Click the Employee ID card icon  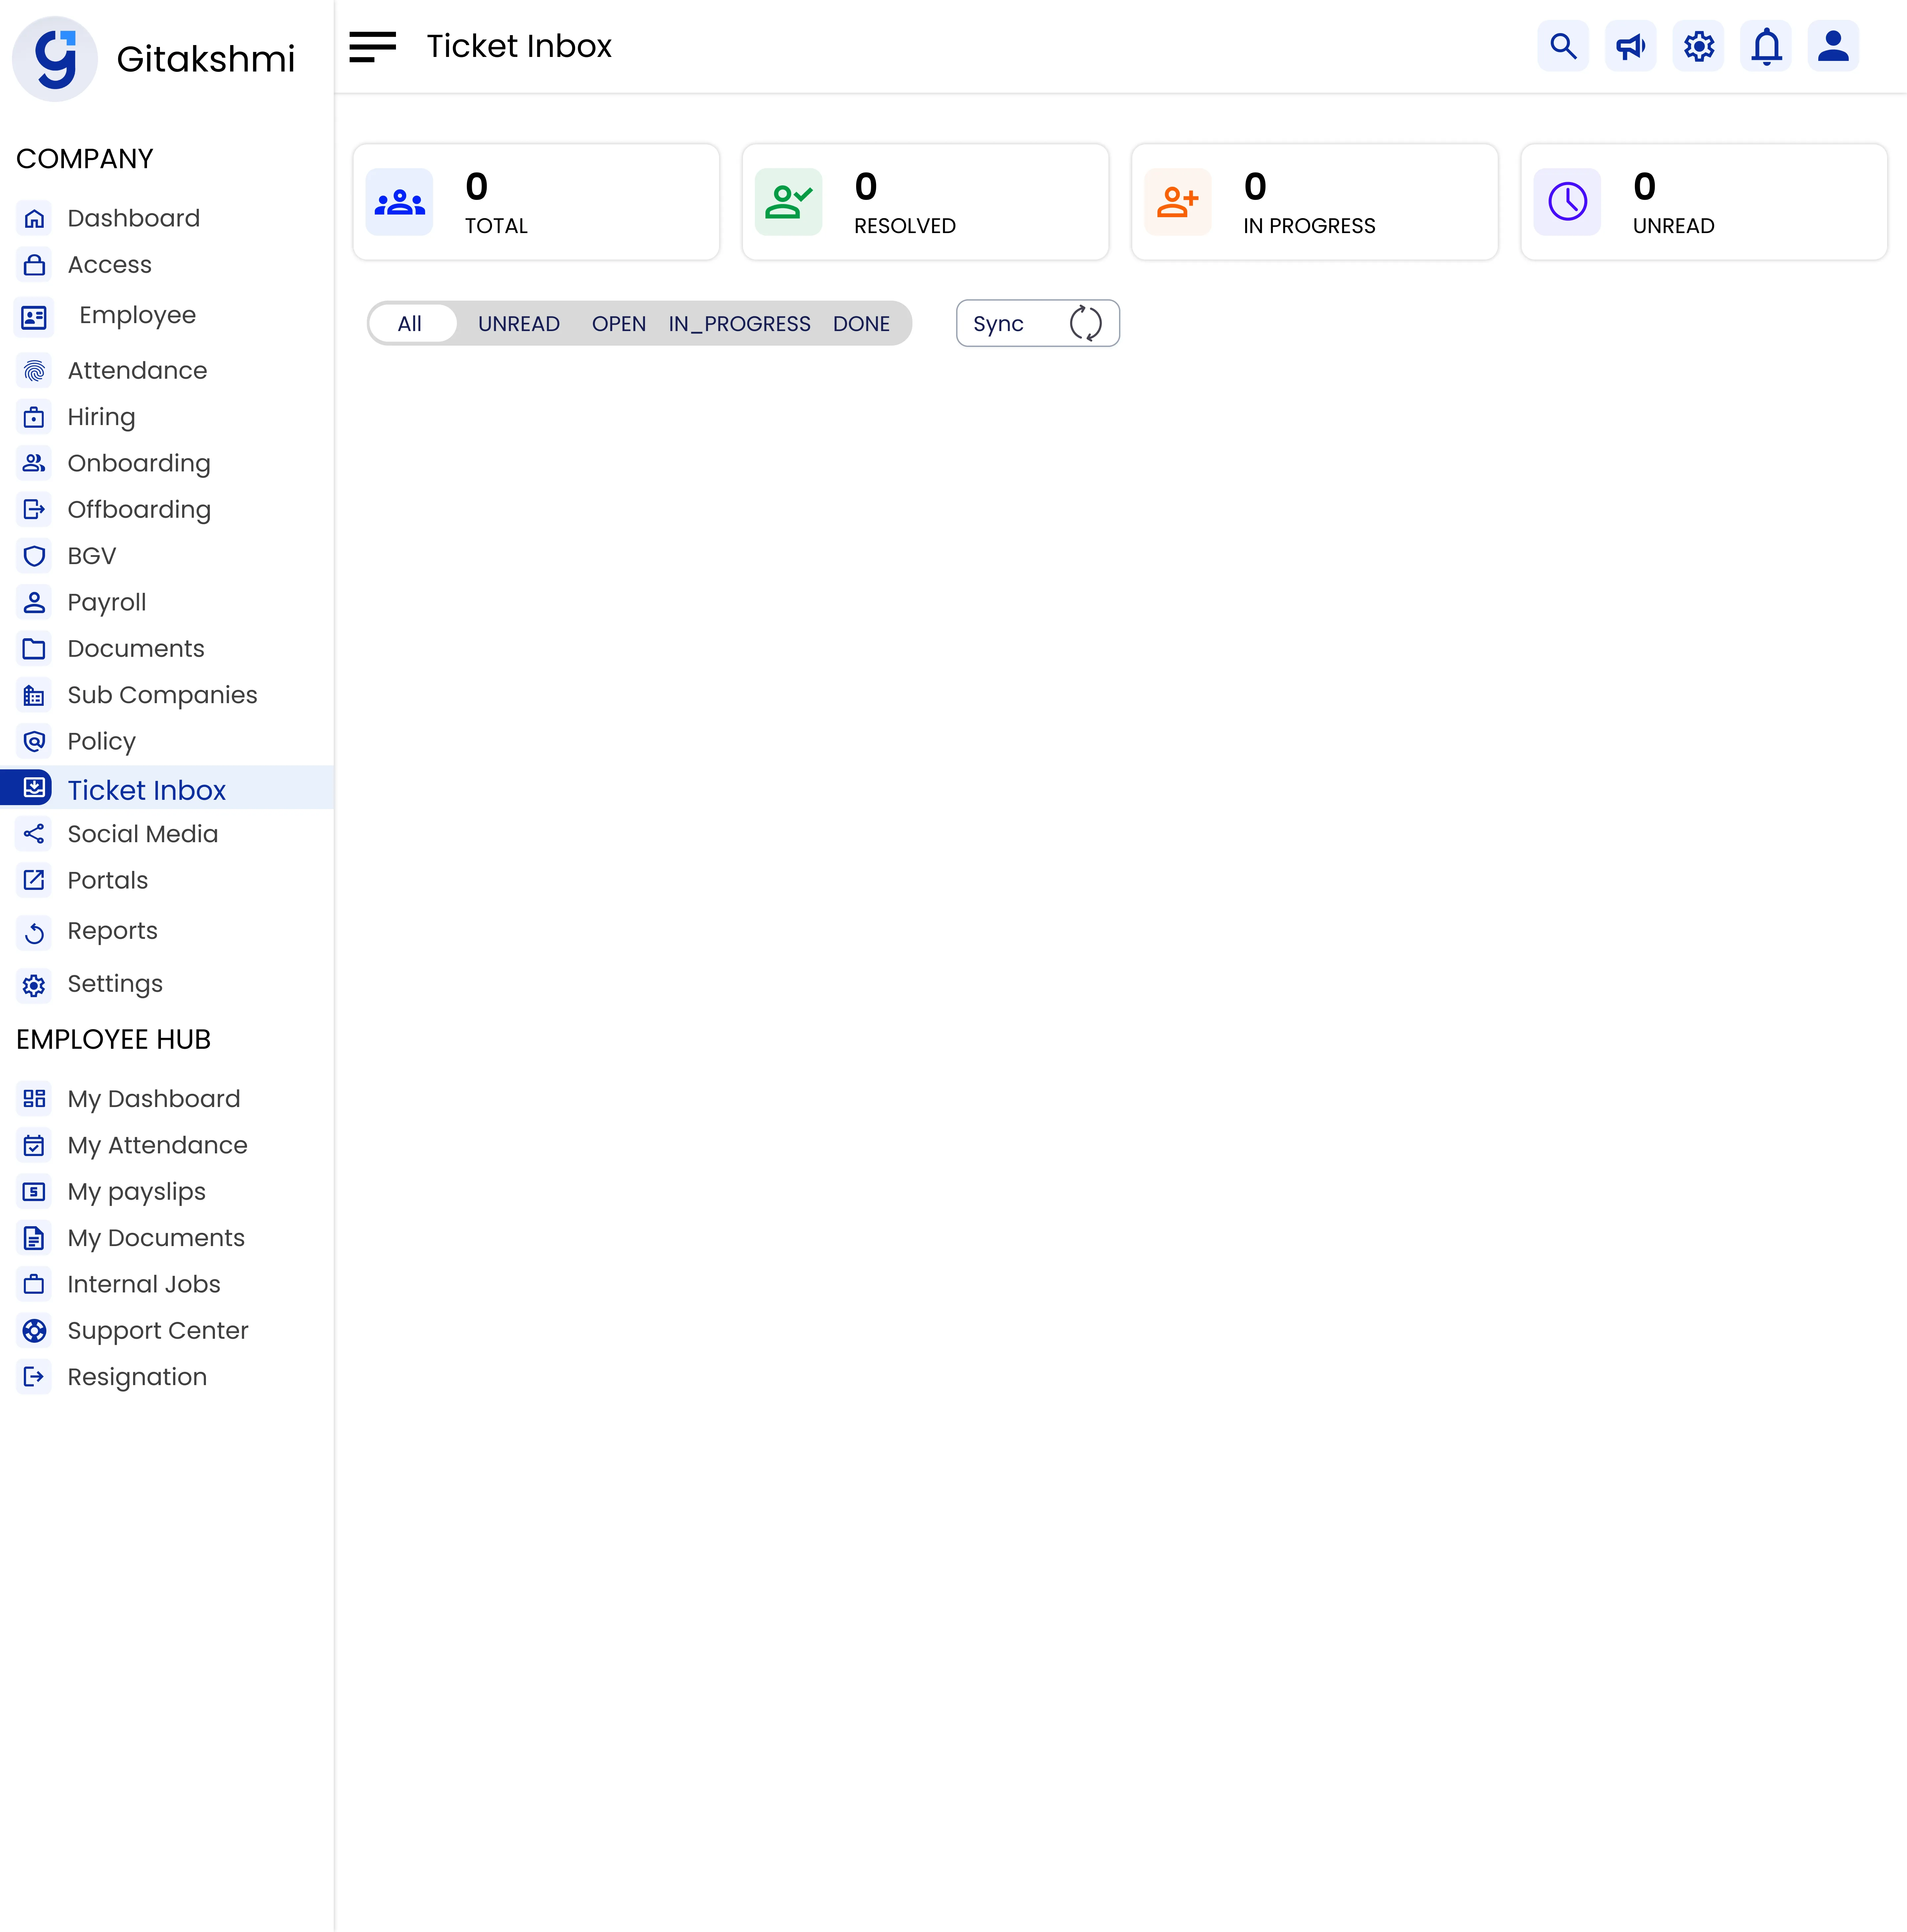tap(34, 317)
